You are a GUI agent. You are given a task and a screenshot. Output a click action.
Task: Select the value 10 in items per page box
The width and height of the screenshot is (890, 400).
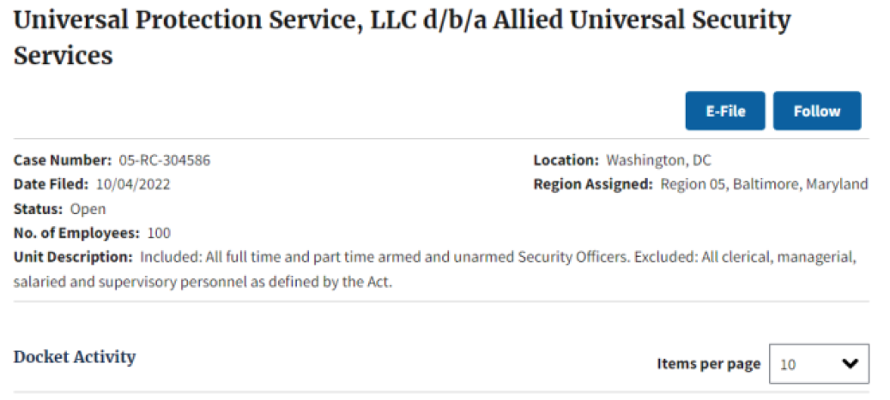coord(788,364)
